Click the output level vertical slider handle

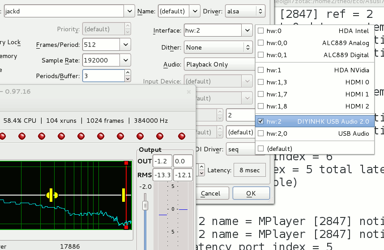pos(145,205)
